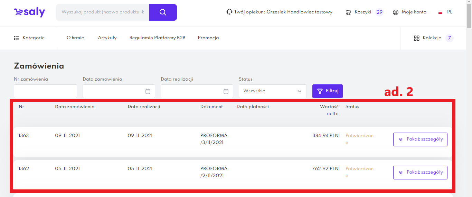
Task: Click the Filtruj button
Action: coord(327,91)
